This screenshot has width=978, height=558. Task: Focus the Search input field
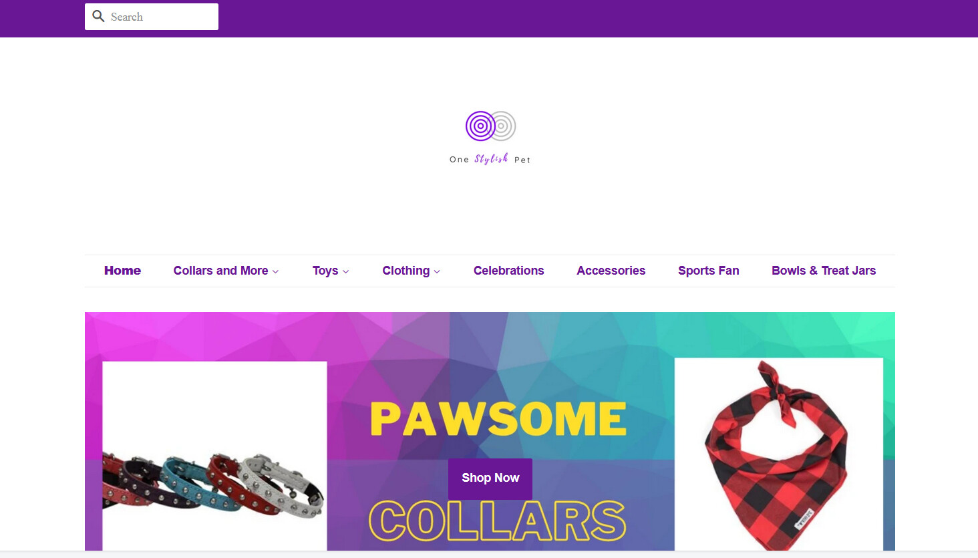click(x=152, y=17)
